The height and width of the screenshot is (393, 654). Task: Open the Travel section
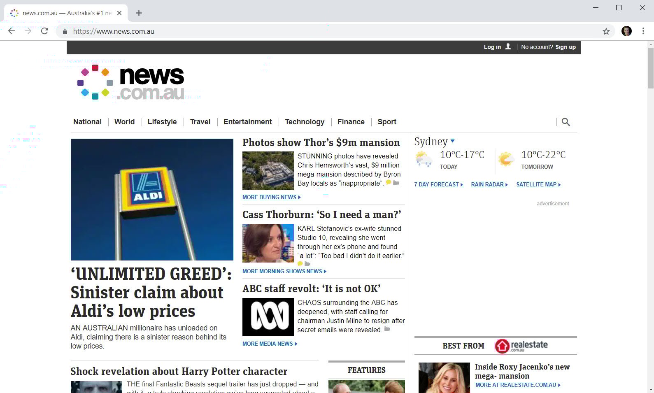coord(200,122)
